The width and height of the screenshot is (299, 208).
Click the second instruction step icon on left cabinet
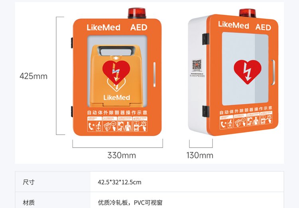click(110, 124)
